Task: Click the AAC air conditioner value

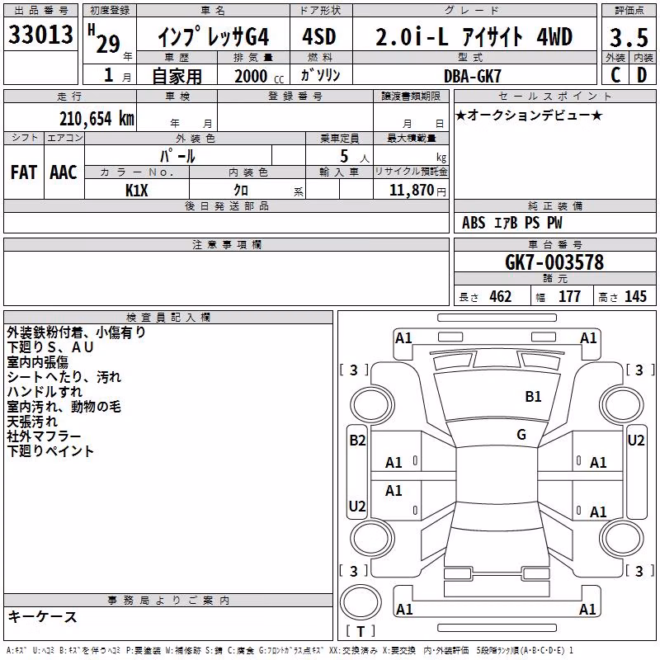Action: pyautogui.click(x=64, y=172)
